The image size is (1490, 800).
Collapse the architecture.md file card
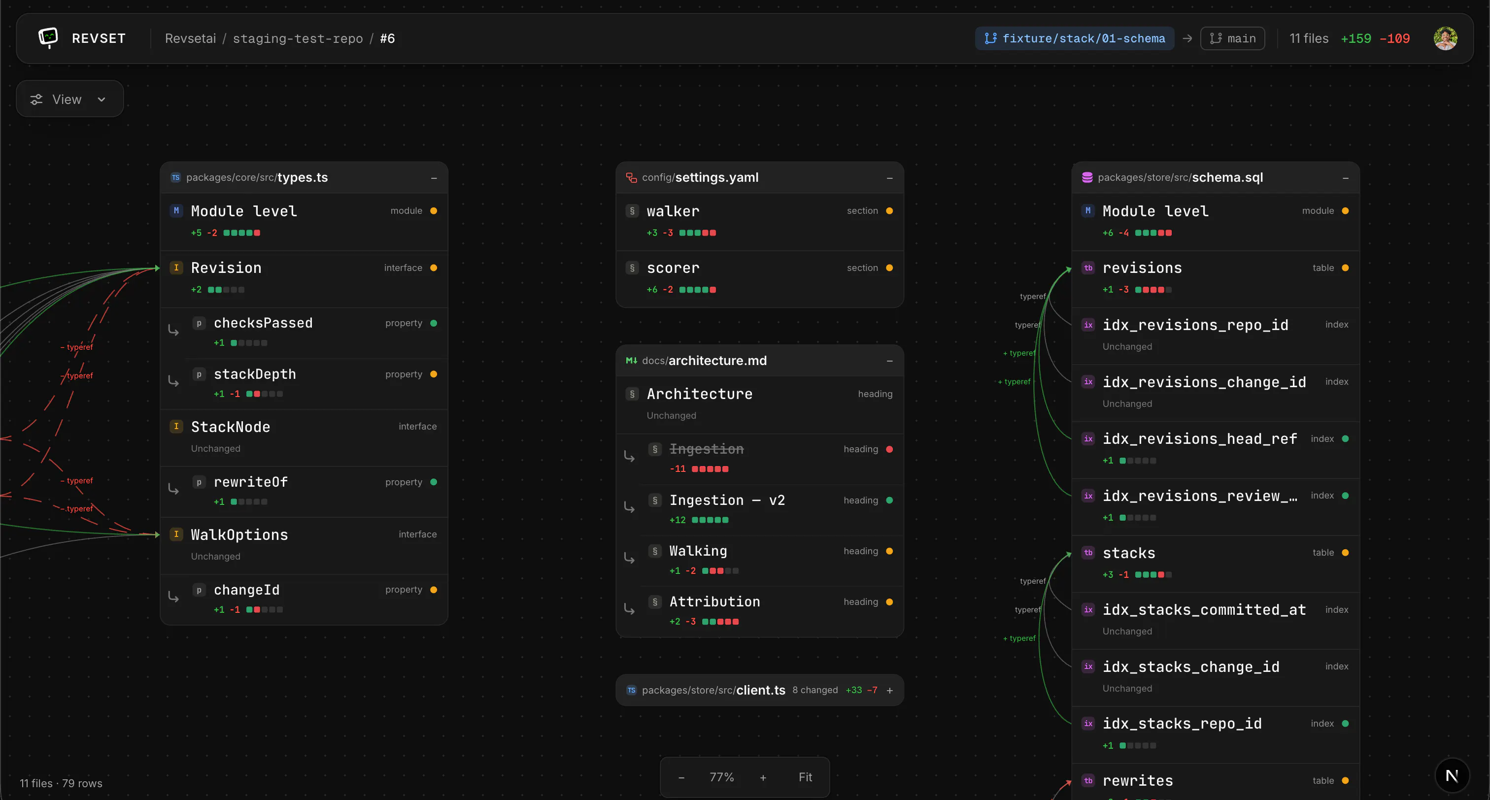(x=889, y=361)
